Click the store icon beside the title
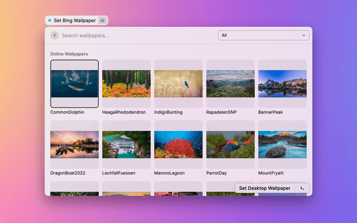This screenshot has width=357, height=223. point(102,20)
